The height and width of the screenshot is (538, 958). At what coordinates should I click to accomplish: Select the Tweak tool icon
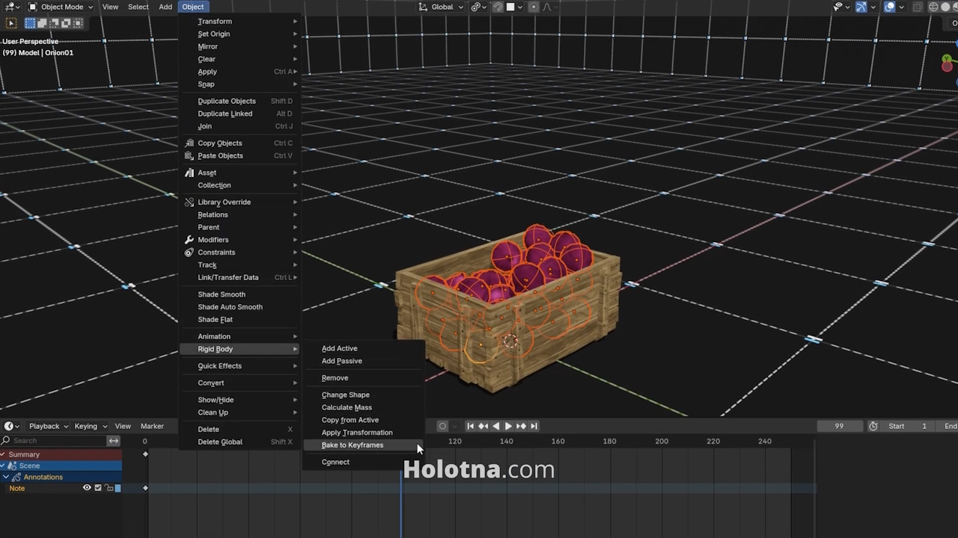pyautogui.click(x=11, y=23)
